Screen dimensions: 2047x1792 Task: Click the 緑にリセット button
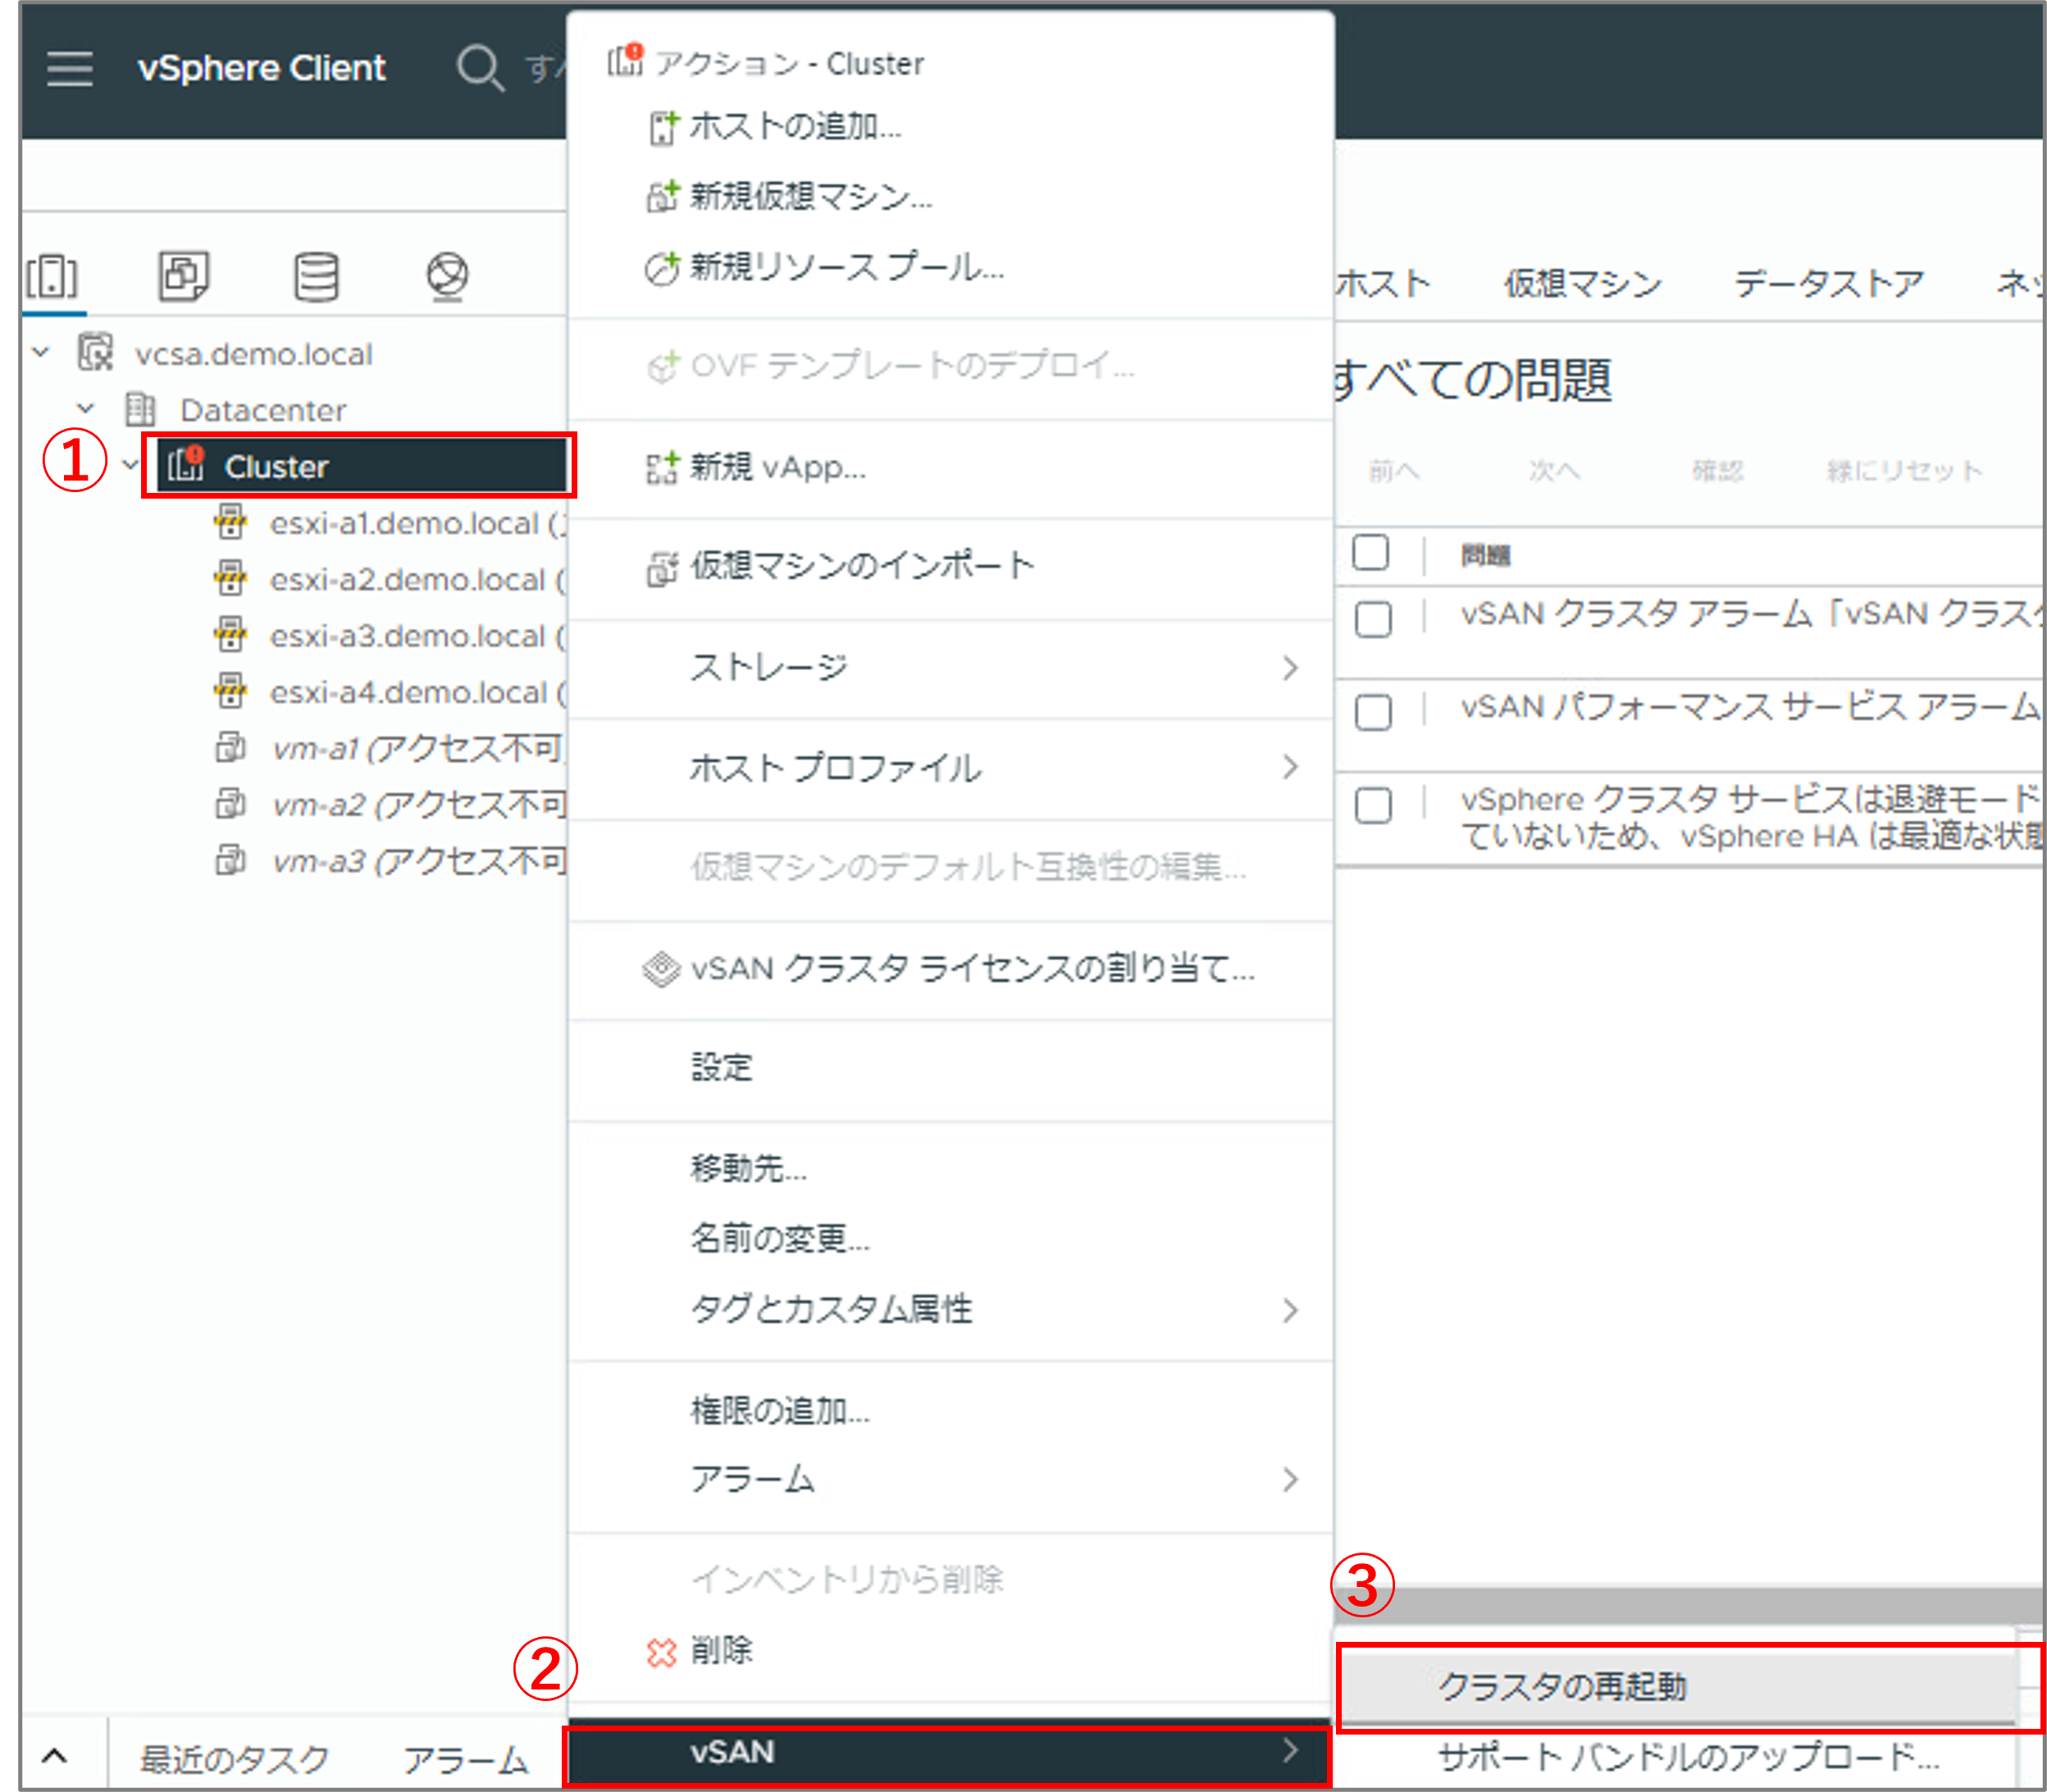click(x=1904, y=471)
